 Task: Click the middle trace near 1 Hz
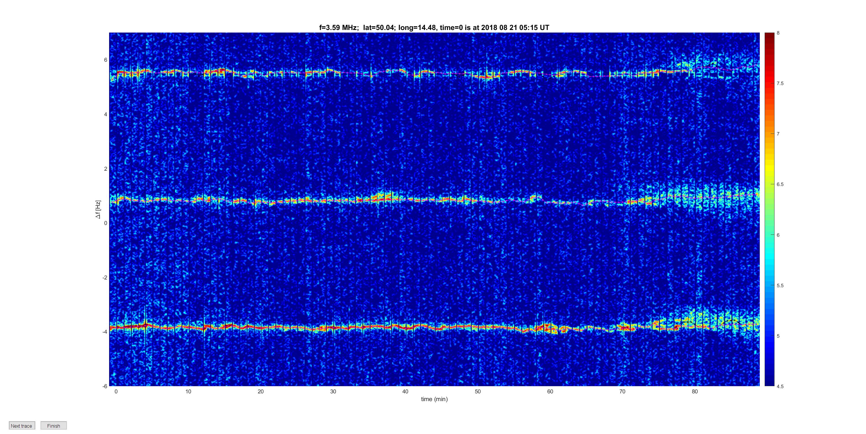pos(434,200)
